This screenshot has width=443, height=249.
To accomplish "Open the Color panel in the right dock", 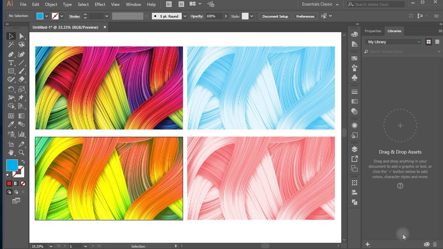I will point(354,34).
